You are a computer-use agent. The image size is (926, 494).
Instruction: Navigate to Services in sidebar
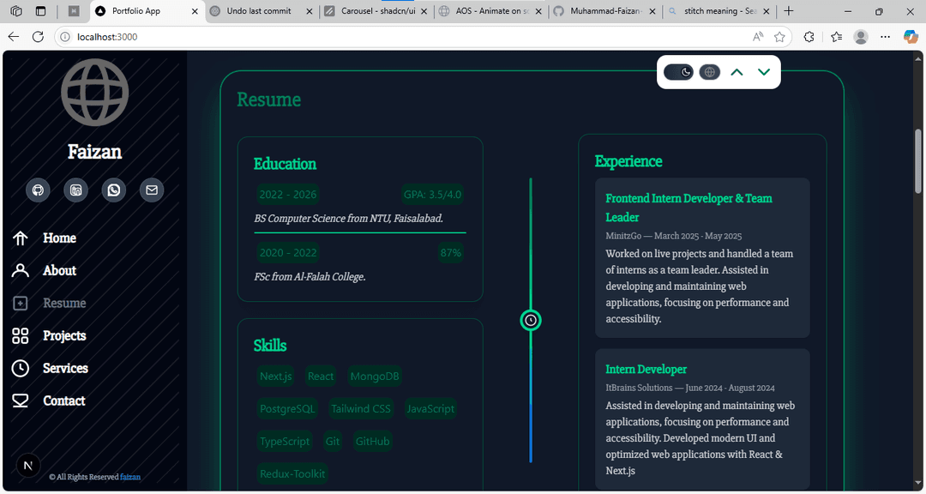[x=65, y=368]
